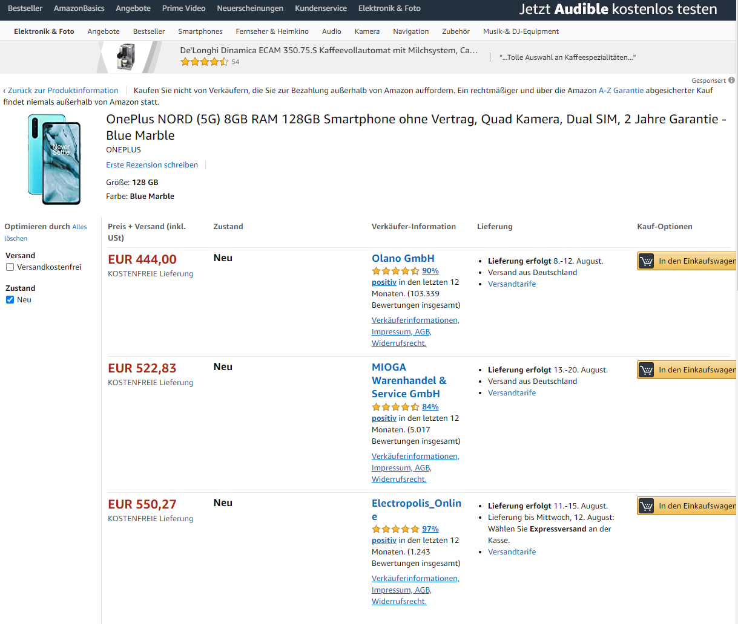738x624 pixels.
Task: Open Versandtarife for Olano GmbH offer
Action: [x=512, y=284]
